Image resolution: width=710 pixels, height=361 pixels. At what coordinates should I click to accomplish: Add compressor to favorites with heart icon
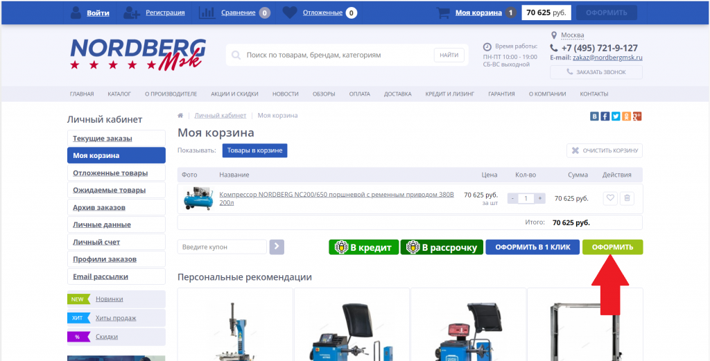(610, 198)
